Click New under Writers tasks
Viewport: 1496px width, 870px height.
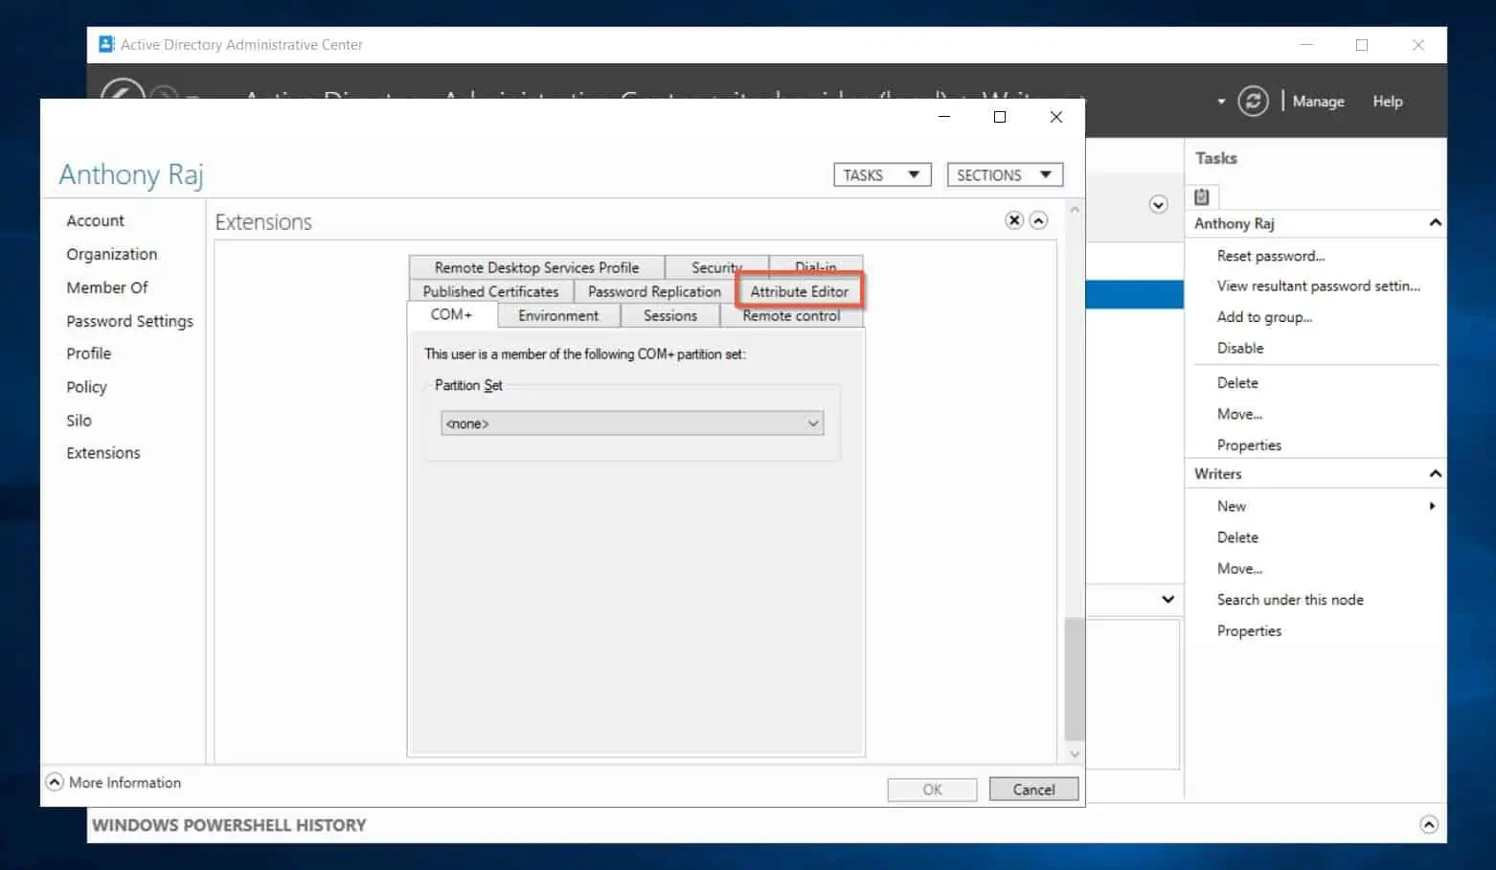(1232, 506)
